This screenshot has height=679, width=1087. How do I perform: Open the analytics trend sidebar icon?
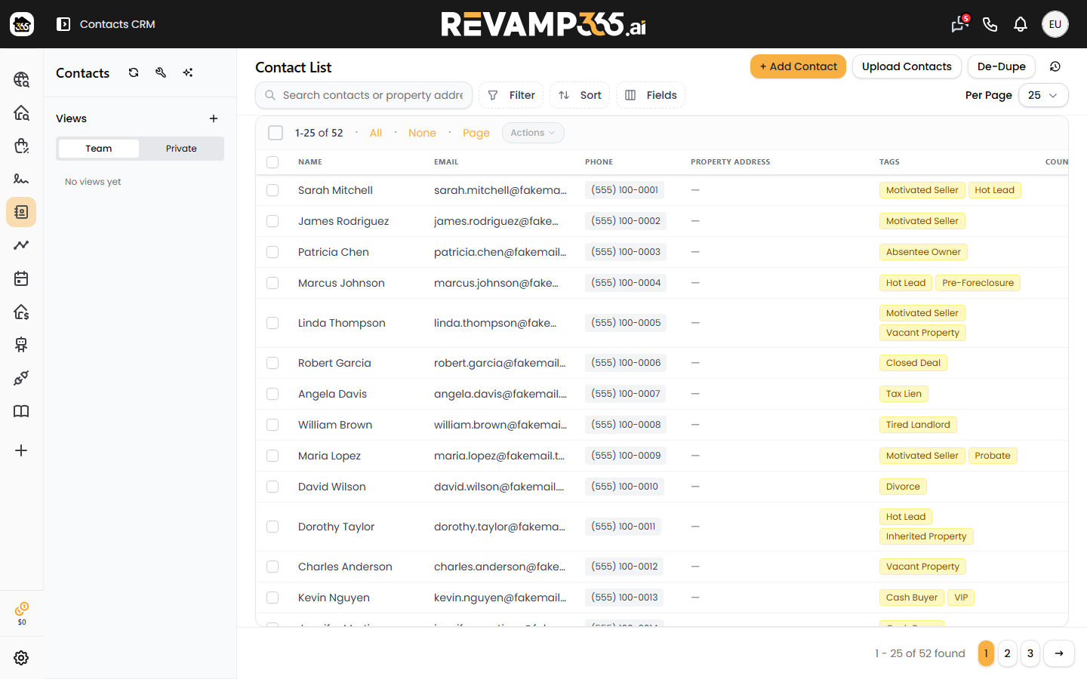[21, 245]
